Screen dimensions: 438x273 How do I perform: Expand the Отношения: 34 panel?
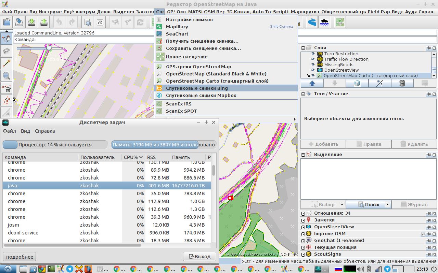pos(303,213)
